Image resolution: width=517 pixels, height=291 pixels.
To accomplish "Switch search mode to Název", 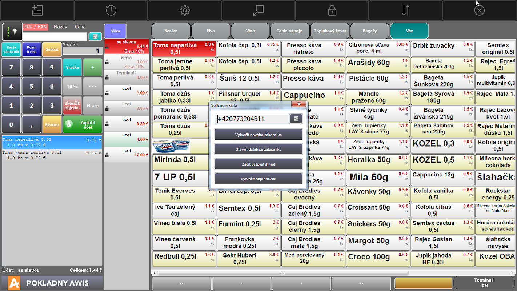I will pos(60,27).
